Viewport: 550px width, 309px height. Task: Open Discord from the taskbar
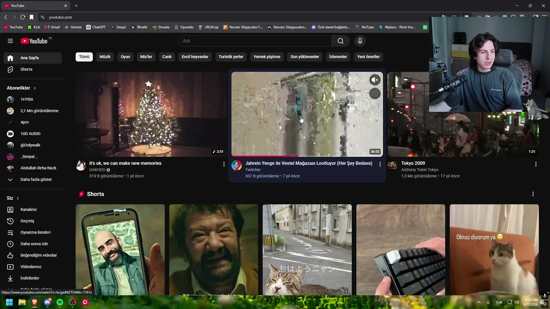[47, 302]
